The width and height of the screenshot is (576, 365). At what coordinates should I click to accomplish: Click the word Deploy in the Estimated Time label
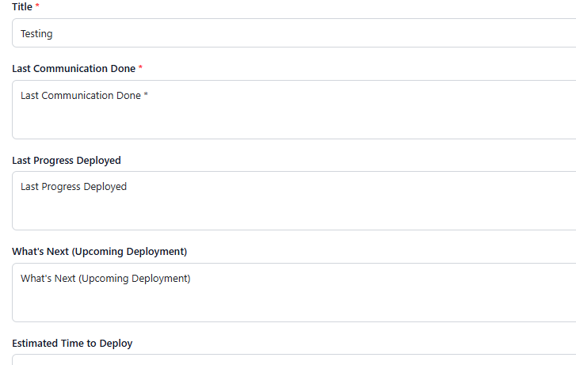click(116, 344)
